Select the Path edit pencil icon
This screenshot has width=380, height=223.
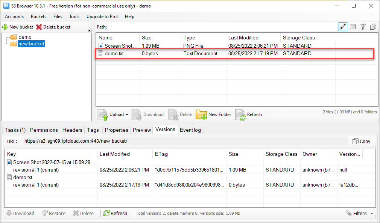(343, 27)
